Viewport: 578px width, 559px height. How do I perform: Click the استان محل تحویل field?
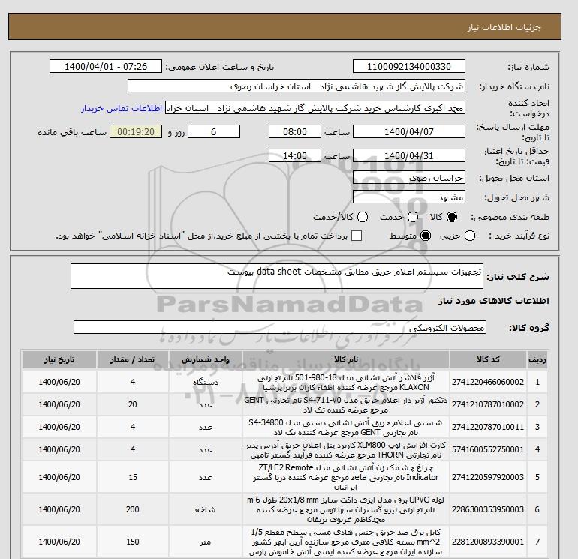408,178
